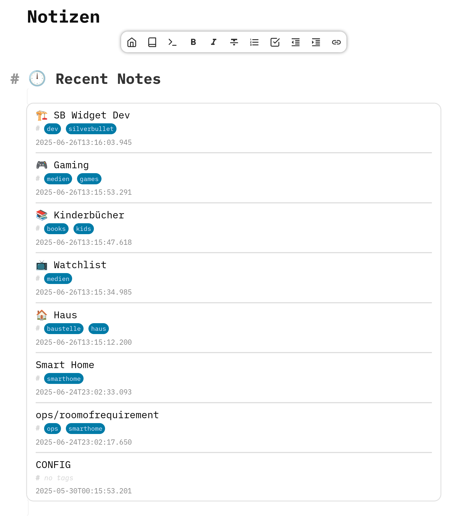Go to the home page icon
467x532 pixels.
click(132, 42)
